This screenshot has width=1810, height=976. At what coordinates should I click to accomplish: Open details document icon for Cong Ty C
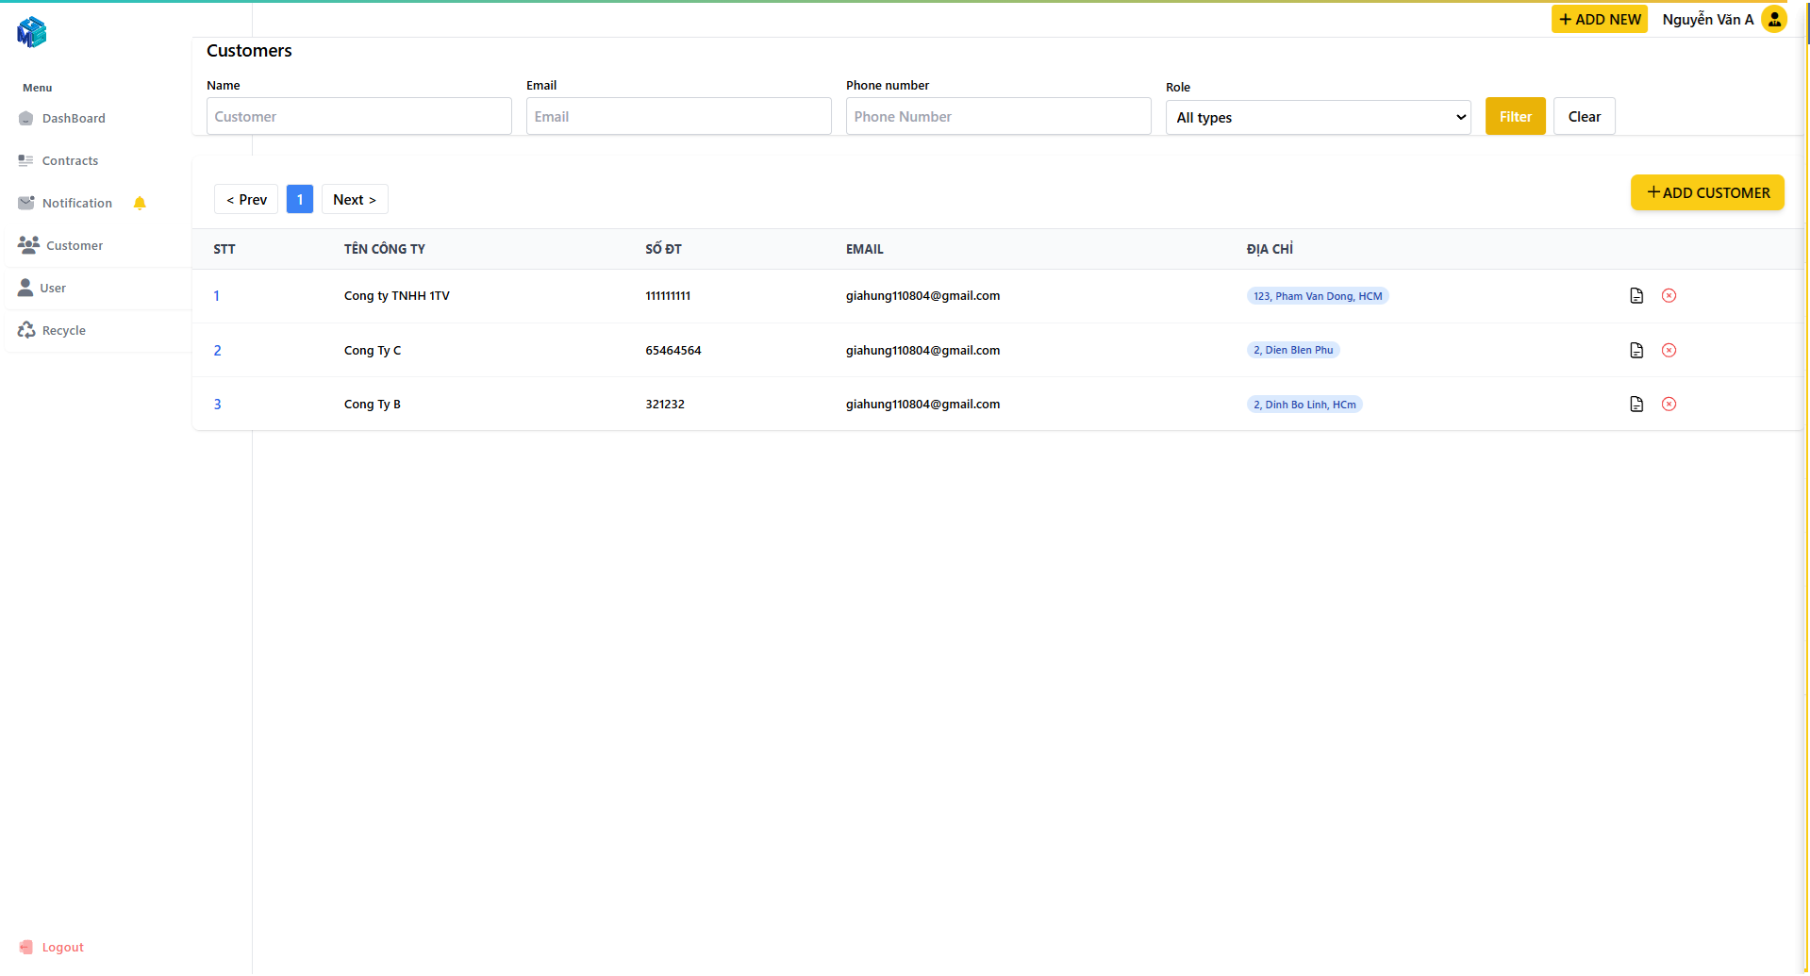(1636, 351)
